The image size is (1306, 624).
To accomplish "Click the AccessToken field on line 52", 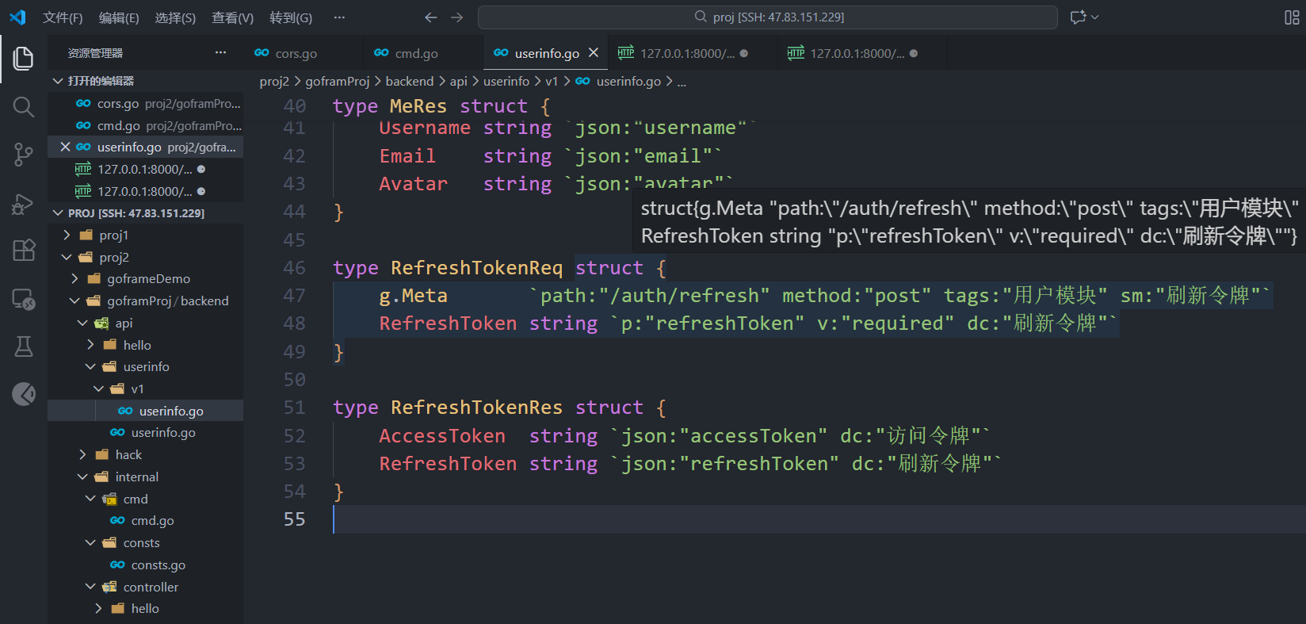I will pos(442,435).
